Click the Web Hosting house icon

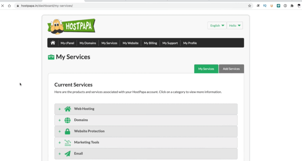68,109
